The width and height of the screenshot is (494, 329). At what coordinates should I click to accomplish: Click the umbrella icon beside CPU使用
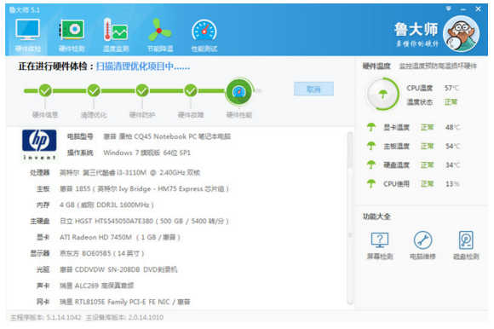(x=371, y=184)
